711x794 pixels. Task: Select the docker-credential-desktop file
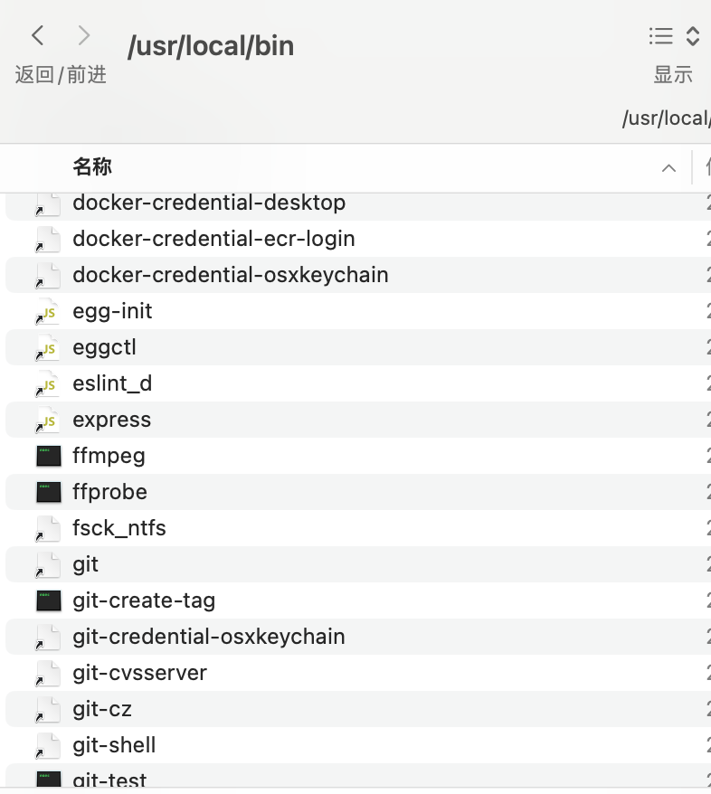coord(208,203)
